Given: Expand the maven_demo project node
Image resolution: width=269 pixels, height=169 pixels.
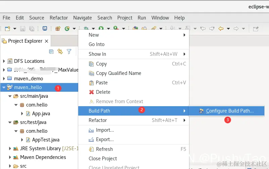Looking at the screenshot, I should [4, 79].
